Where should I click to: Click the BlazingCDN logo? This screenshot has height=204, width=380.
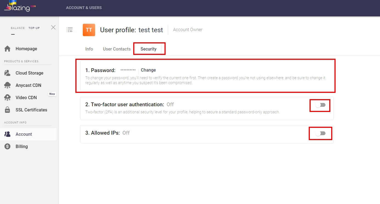pyautogui.click(x=20, y=6)
